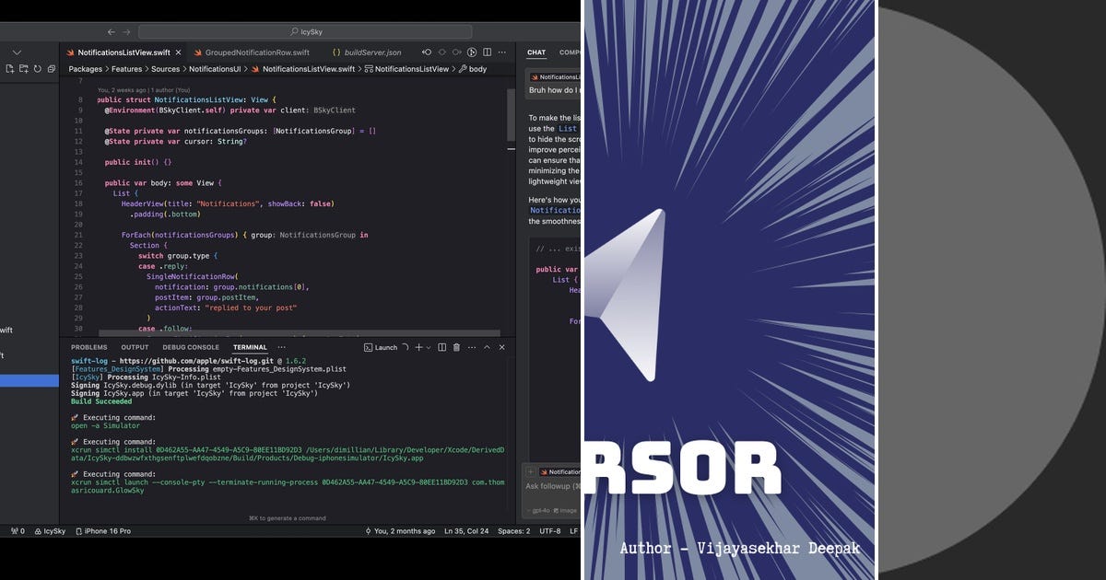Toggle maximize of the terminal panel
This screenshot has height=580, width=1106.
[x=487, y=347]
